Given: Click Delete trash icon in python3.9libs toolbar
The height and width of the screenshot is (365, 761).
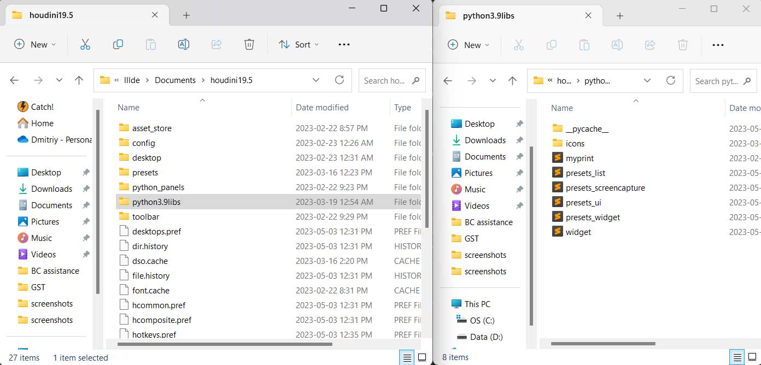Looking at the screenshot, I should [x=683, y=45].
